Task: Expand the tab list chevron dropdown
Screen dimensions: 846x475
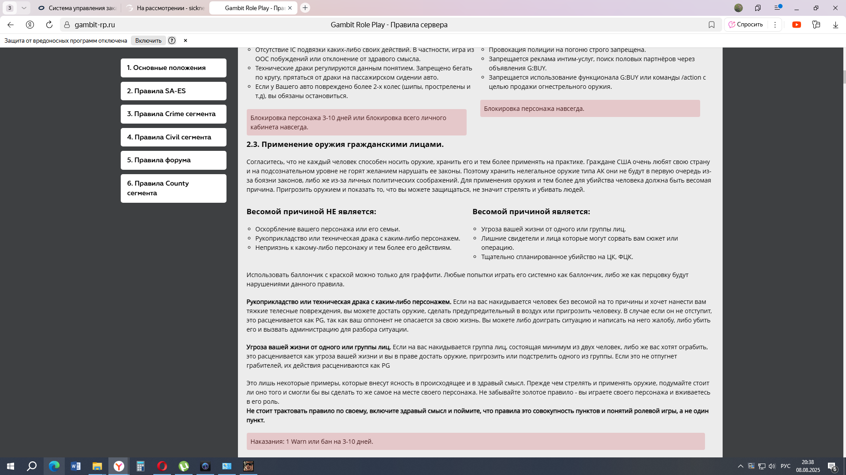Action: [x=24, y=8]
